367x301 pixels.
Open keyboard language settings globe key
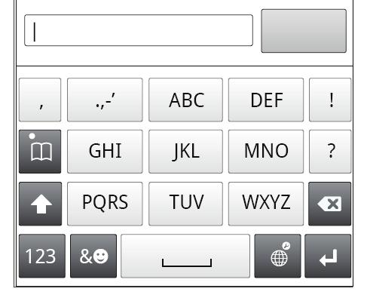277,256
